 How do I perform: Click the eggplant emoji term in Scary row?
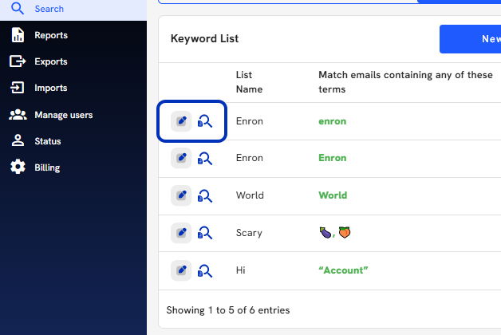pos(325,232)
